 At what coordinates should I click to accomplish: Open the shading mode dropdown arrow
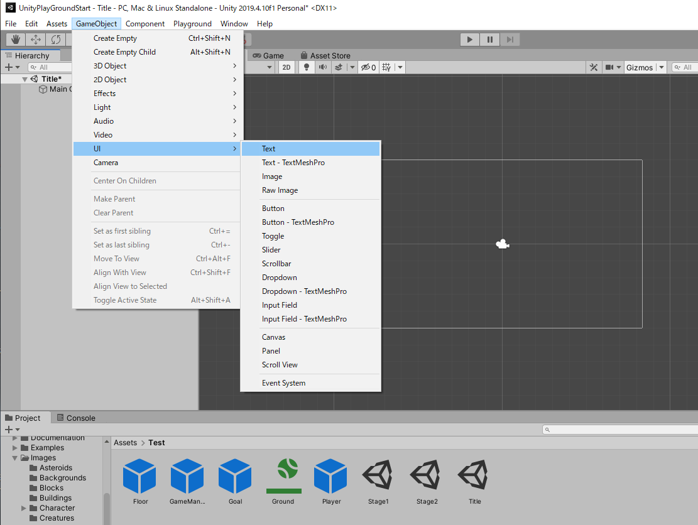tap(270, 67)
